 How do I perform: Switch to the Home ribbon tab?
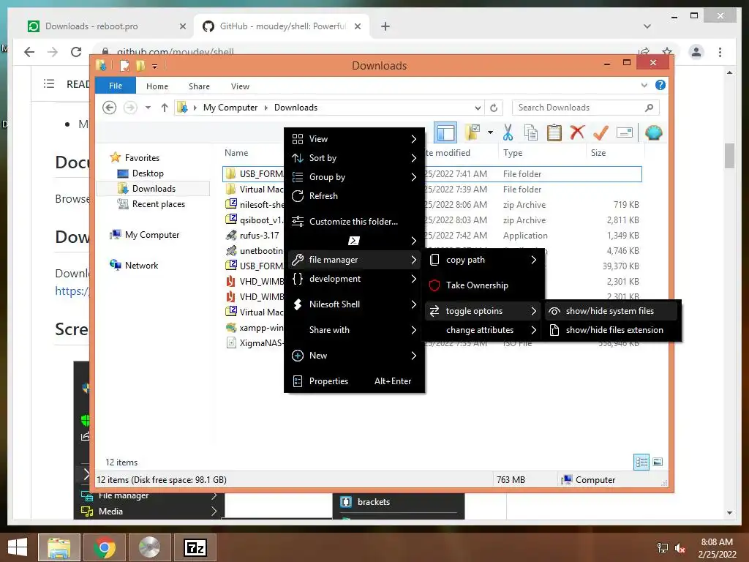pos(157,86)
